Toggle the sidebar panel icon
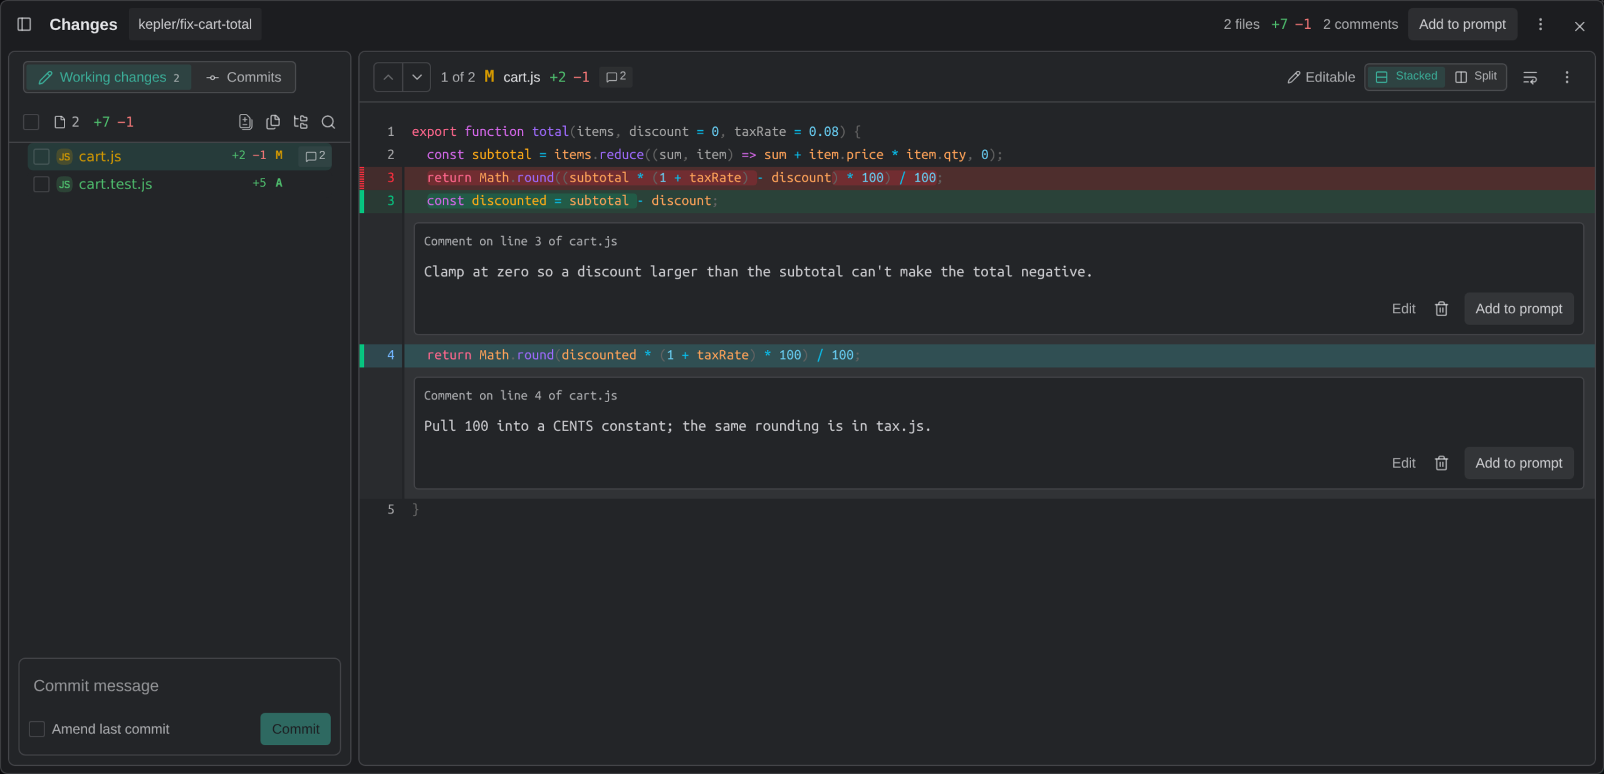This screenshot has width=1604, height=774. [24, 24]
